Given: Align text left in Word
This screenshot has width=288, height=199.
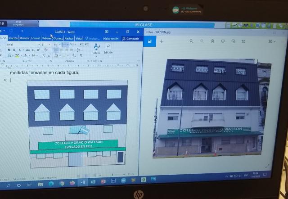Looking at the screenshot, I should pos(56,50).
